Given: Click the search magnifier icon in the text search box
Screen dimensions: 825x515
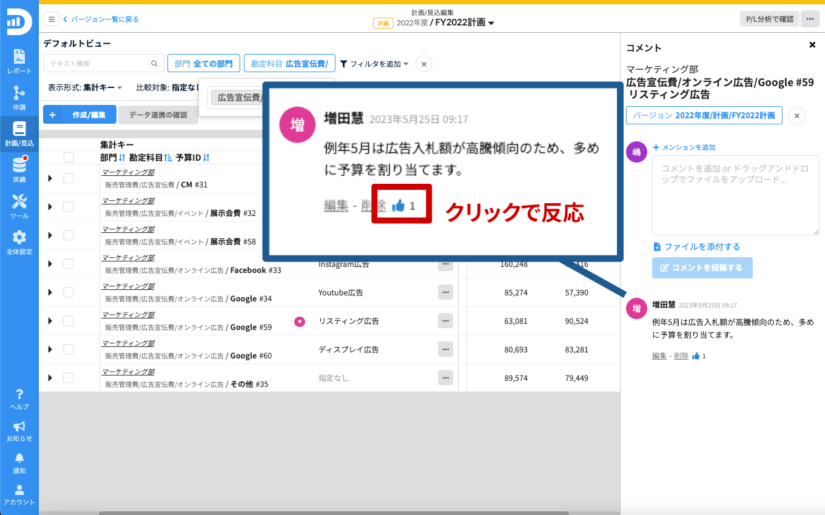Looking at the screenshot, I should click(155, 63).
